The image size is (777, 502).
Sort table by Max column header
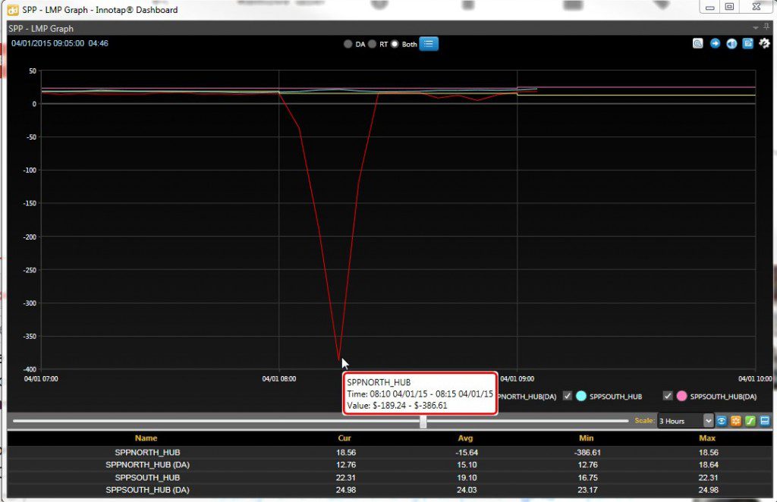[x=707, y=438]
